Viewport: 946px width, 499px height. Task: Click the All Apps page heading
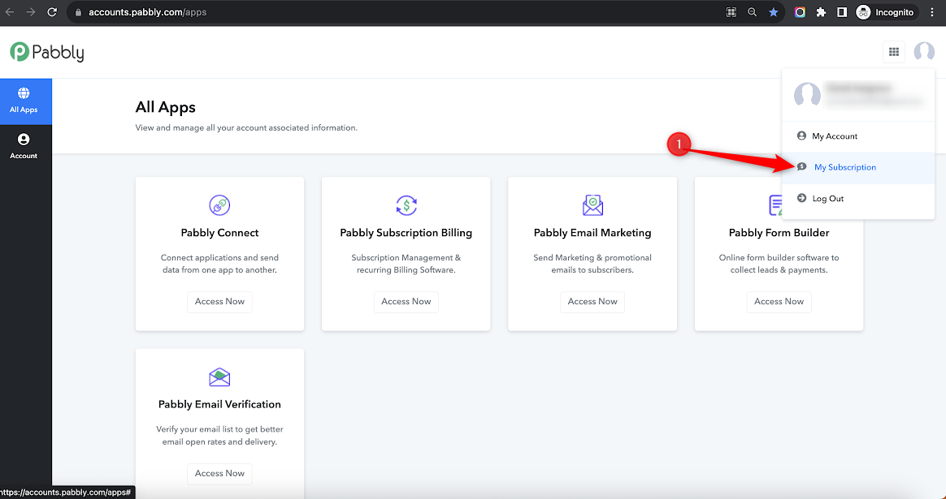pyautogui.click(x=165, y=107)
